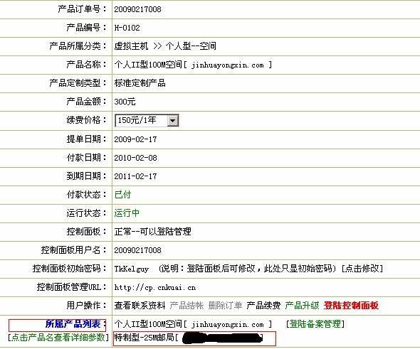Click 点击产品名查看详细参数 hint link
Image resolution: width=420 pixels, height=349 pixels.
[x=58, y=338]
